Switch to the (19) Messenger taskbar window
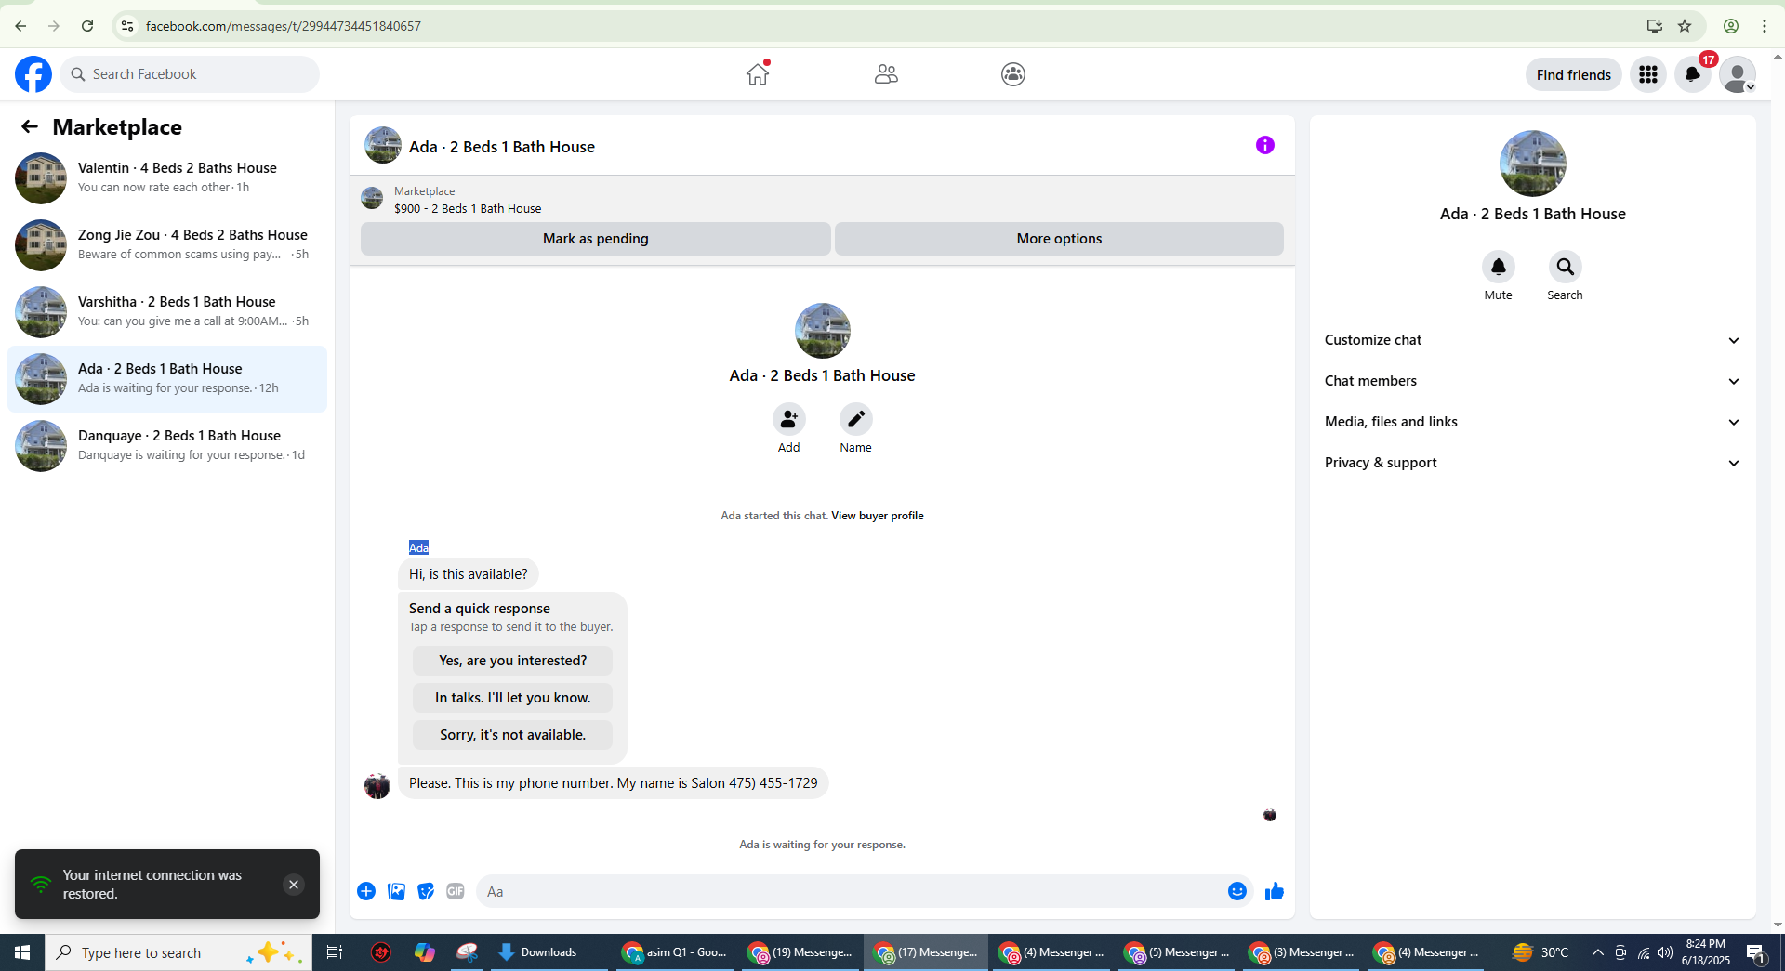 [x=800, y=952]
